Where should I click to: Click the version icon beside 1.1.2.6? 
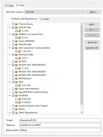click(x=20, y=68)
